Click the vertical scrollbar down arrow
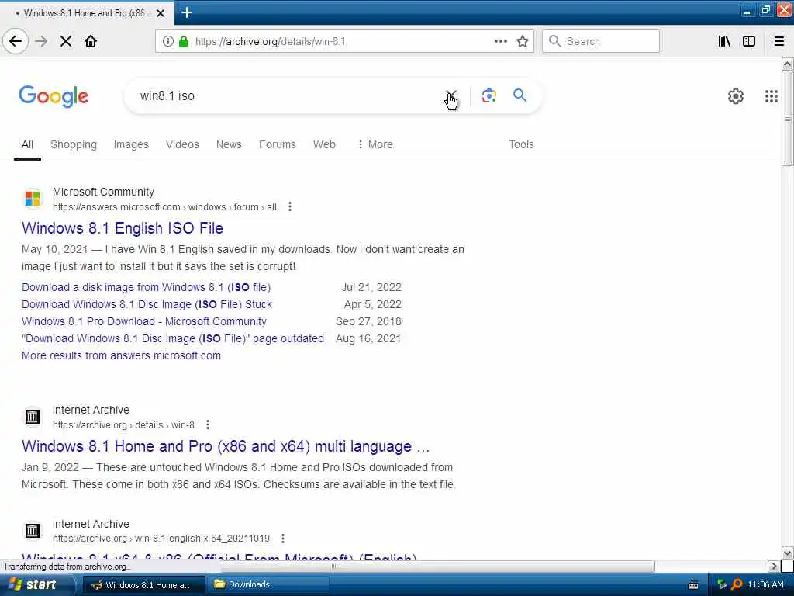 click(787, 553)
